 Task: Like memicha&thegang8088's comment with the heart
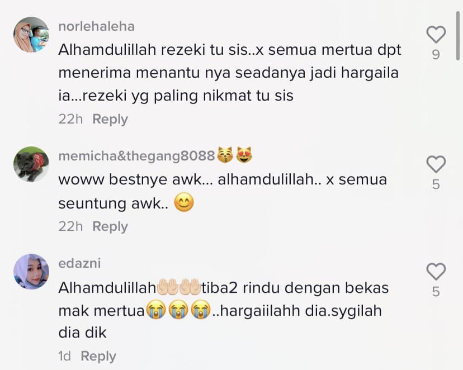click(436, 164)
